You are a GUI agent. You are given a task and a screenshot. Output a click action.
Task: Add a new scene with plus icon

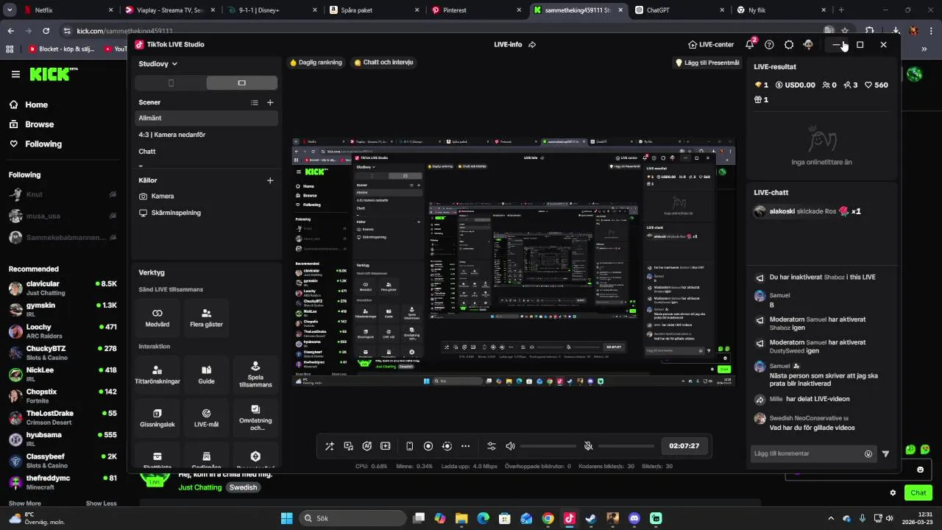pyautogui.click(x=270, y=102)
